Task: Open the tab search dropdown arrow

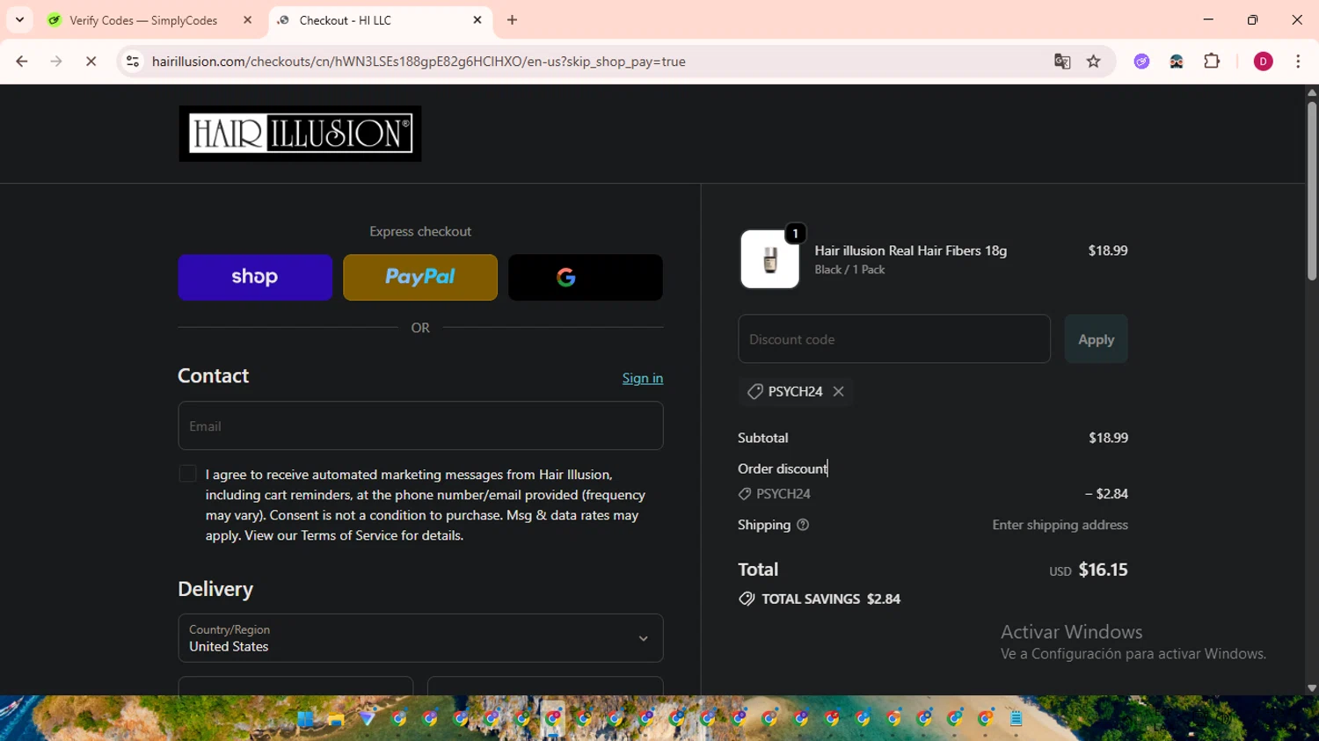Action: click(x=19, y=20)
